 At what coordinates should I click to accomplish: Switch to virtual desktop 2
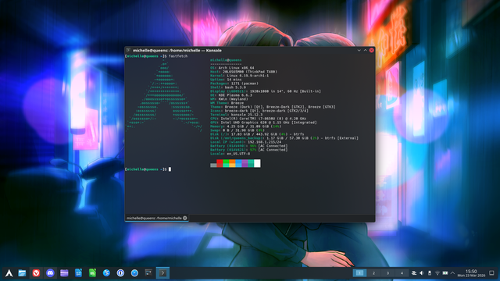373,273
